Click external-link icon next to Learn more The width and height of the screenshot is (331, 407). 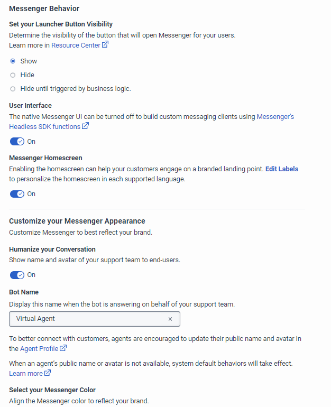click(48, 373)
